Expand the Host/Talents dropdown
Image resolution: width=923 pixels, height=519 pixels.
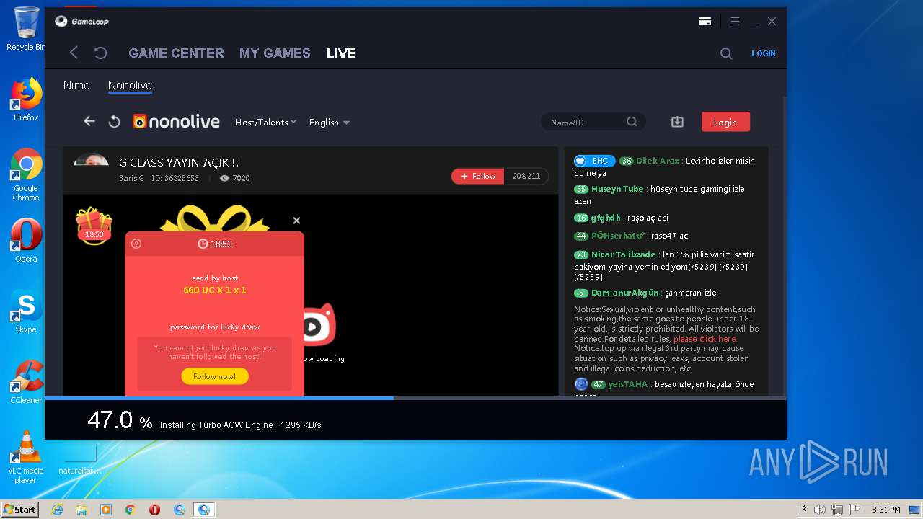point(265,123)
